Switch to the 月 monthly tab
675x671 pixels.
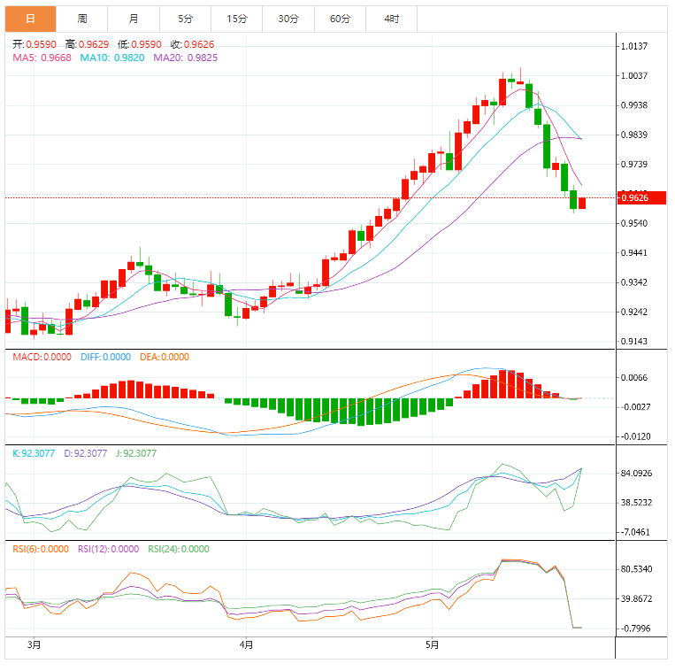pos(134,19)
